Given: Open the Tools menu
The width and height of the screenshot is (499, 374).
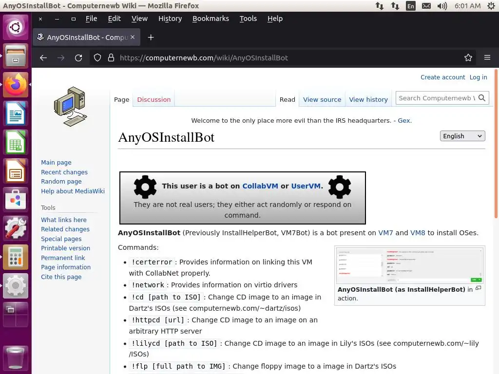Looking at the screenshot, I should point(248,19).
